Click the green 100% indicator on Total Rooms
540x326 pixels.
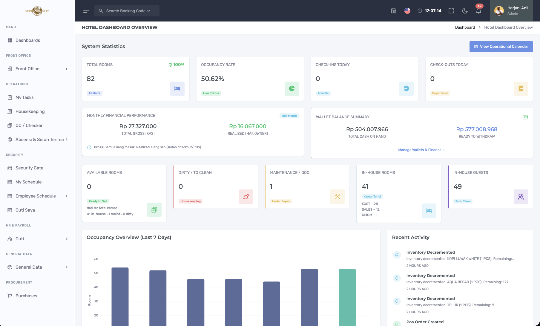pyautogui.click(x=177, y=65)
